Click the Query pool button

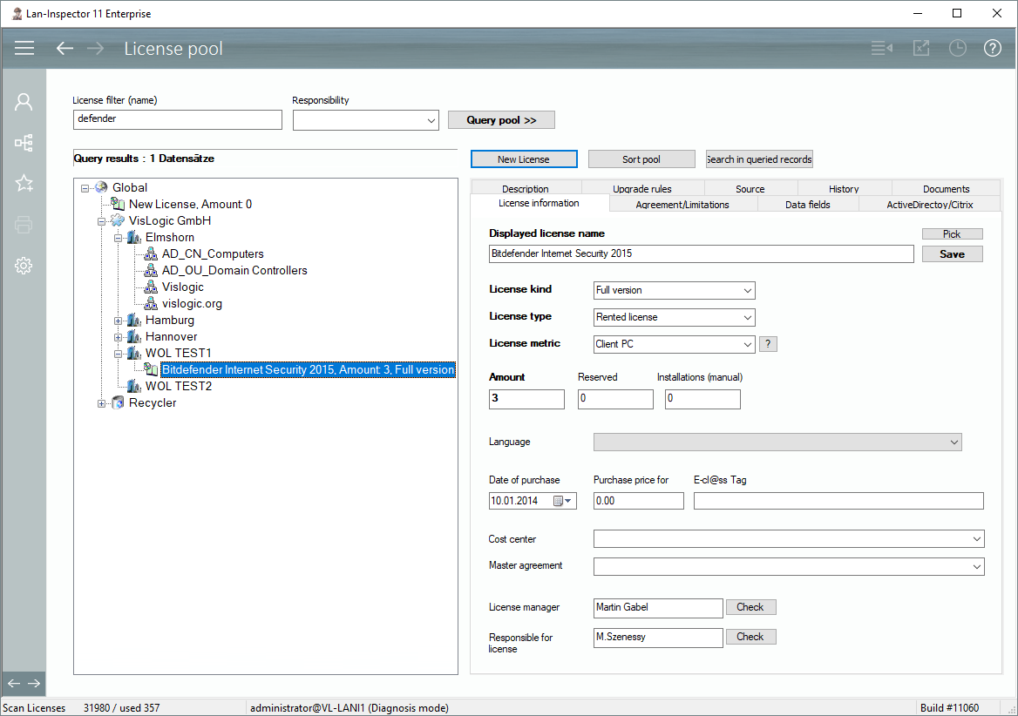point(501,120)
